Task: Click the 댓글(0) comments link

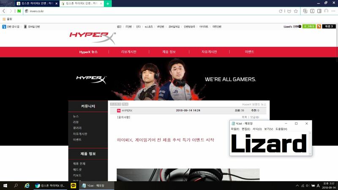Action: pyautogui.click(x=255, y=117)
